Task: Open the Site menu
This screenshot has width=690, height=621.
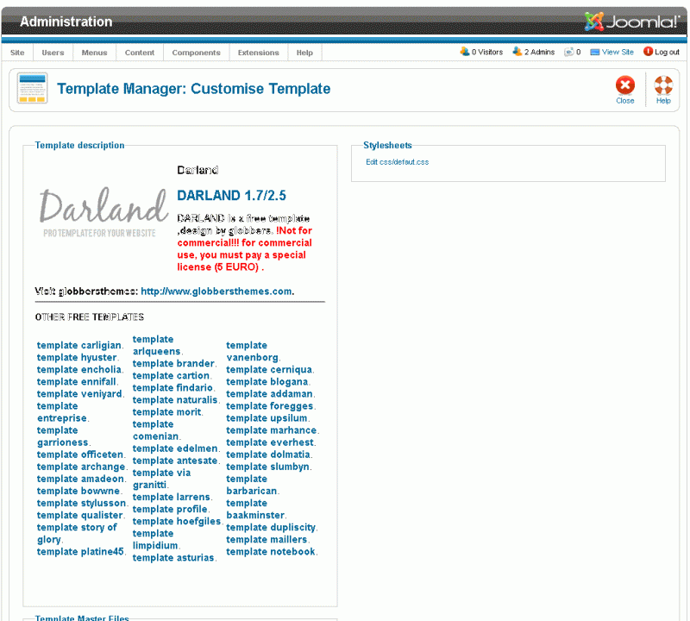Action: pyautogui.click(x=17, y=53)
